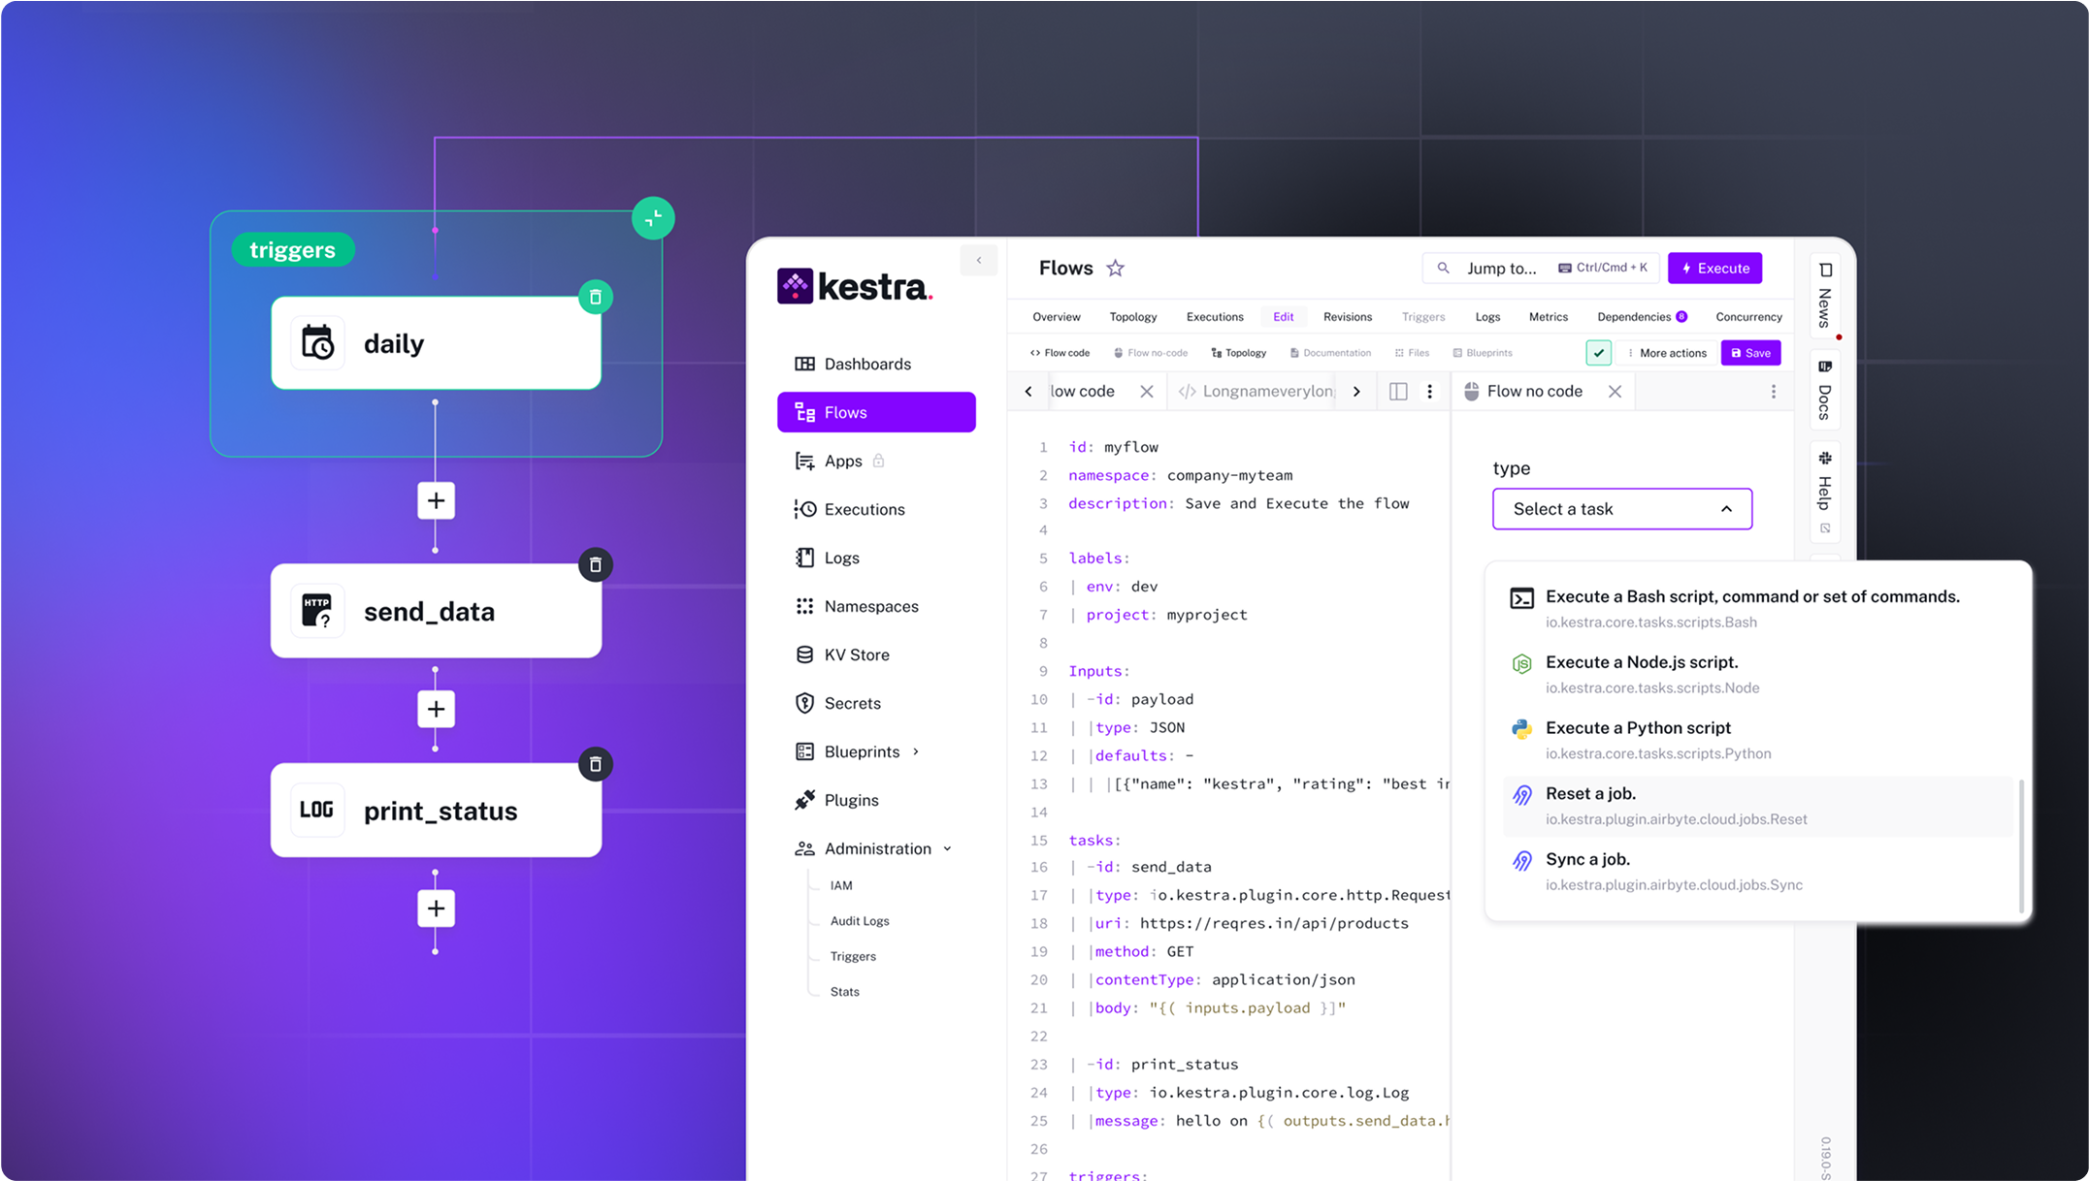Image resolution: width=2089 pixels, height=1181 pixels.
Task: Collapse the Kestra navigation sidebar
Action: coord(979,260)
